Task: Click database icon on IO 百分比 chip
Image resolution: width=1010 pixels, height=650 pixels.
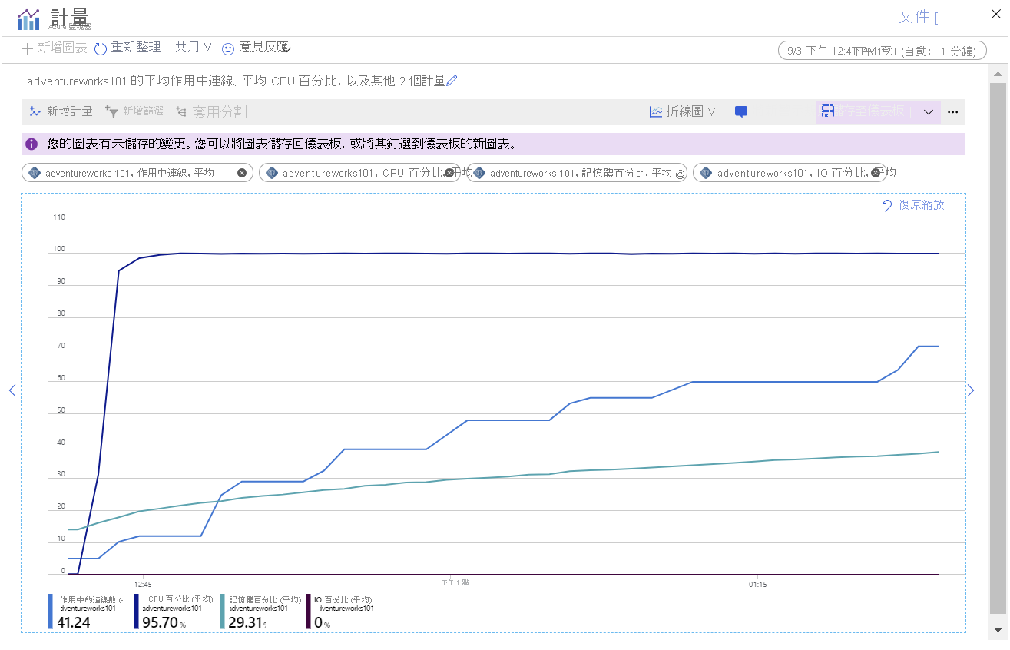Action: coord(705,173)
